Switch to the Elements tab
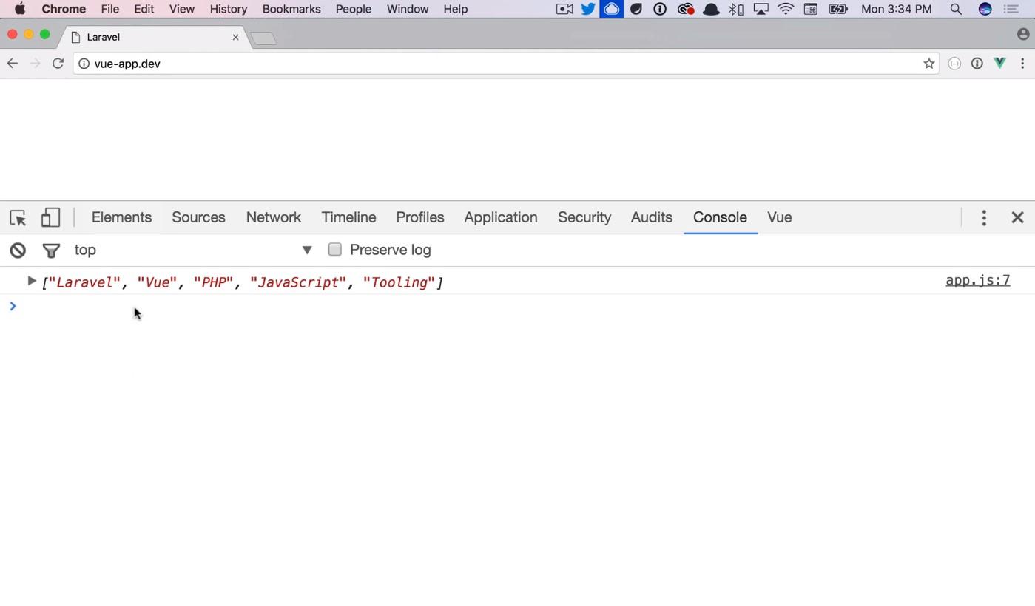Screen dimensions: 1035x606 pyautogui.click(x=121, y=217)
